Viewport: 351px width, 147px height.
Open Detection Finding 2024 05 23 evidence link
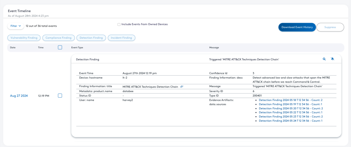(x=291, y=117)
